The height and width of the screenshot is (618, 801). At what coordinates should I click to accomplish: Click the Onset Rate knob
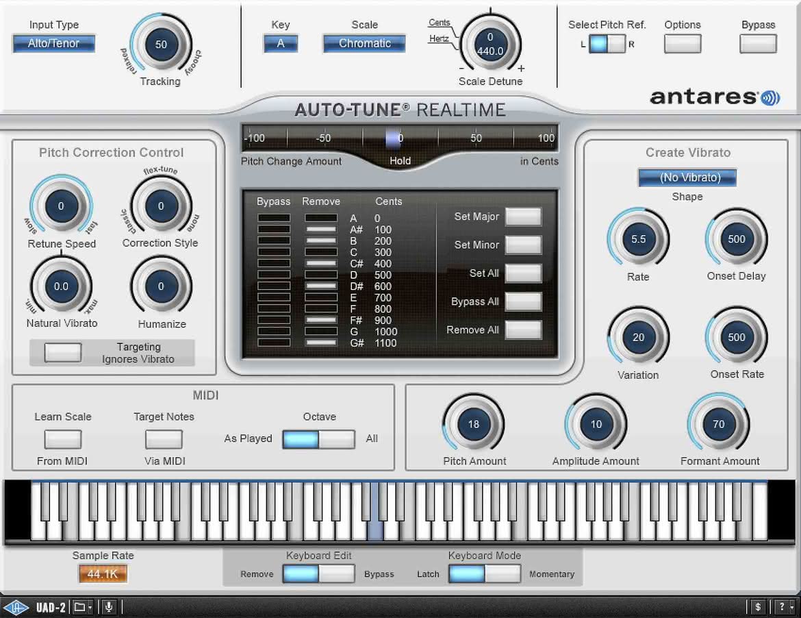[x=737, y=337]
